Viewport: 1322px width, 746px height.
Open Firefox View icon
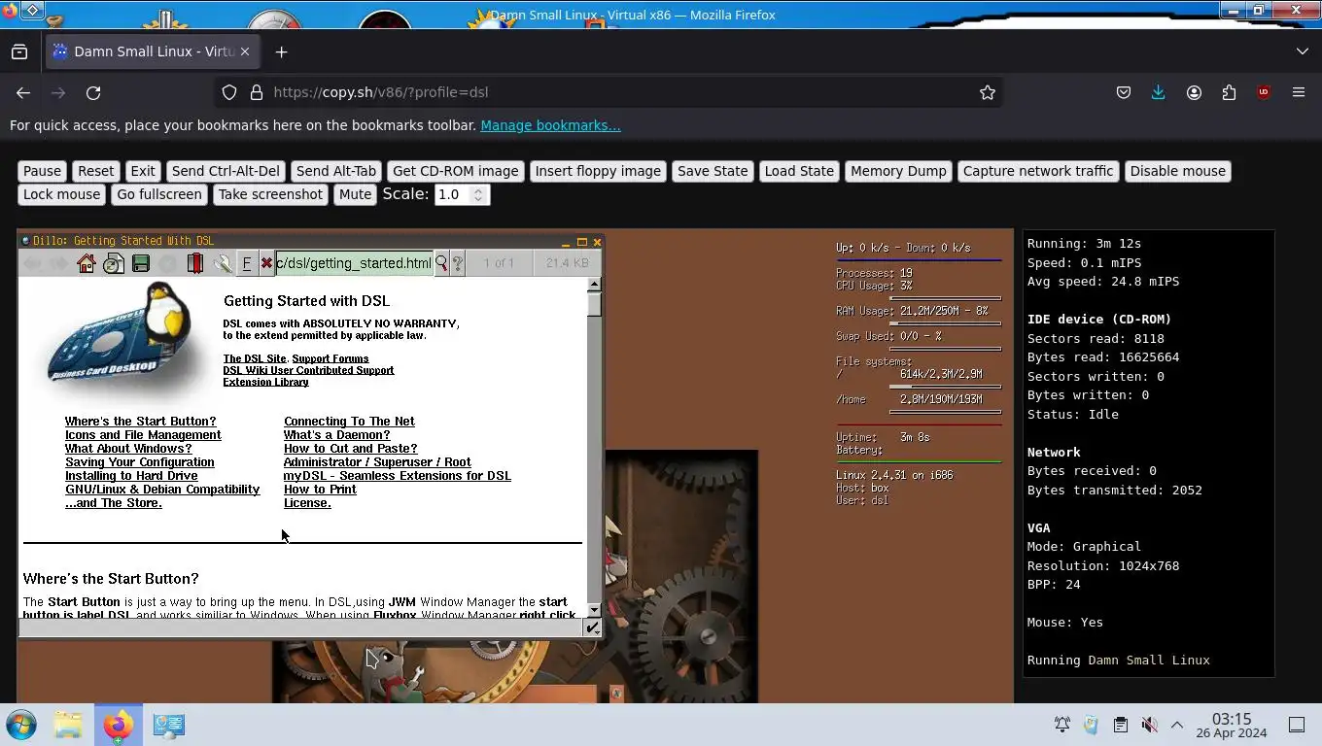click(19, 51)
